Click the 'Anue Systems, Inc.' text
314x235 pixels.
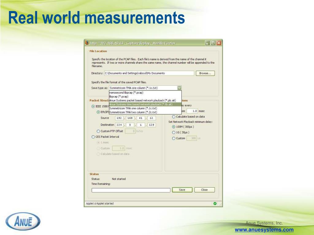pos(264,223)
